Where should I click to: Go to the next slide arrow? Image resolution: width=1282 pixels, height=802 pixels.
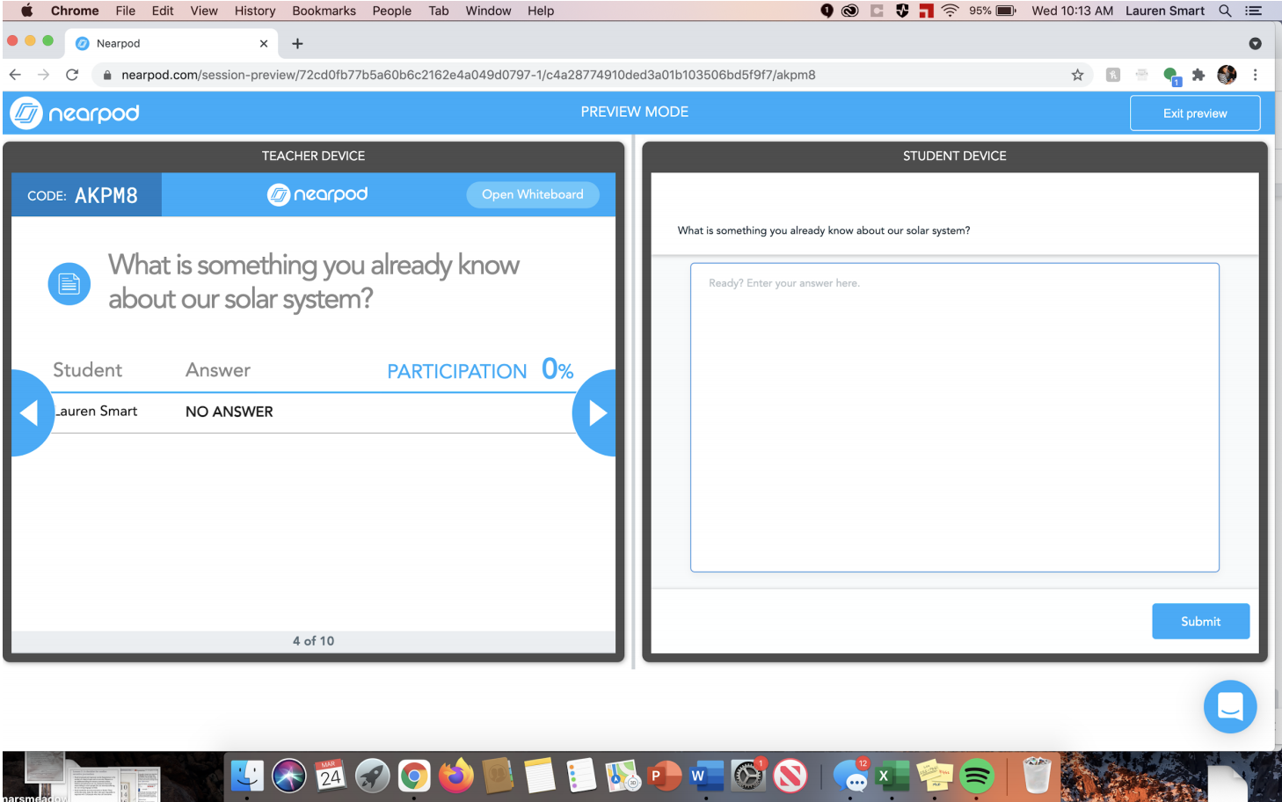596,412
